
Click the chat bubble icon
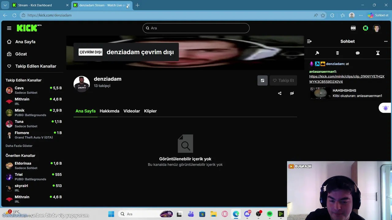pyautogui.click(x=358, y=53)
